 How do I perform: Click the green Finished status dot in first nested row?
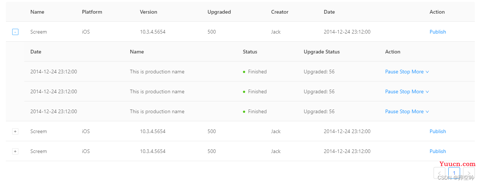tap(244, 72)
